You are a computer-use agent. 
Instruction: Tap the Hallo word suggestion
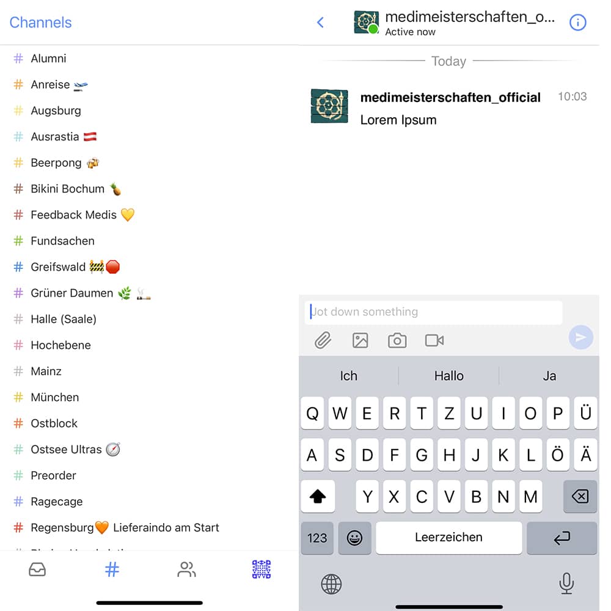[449, 376]
